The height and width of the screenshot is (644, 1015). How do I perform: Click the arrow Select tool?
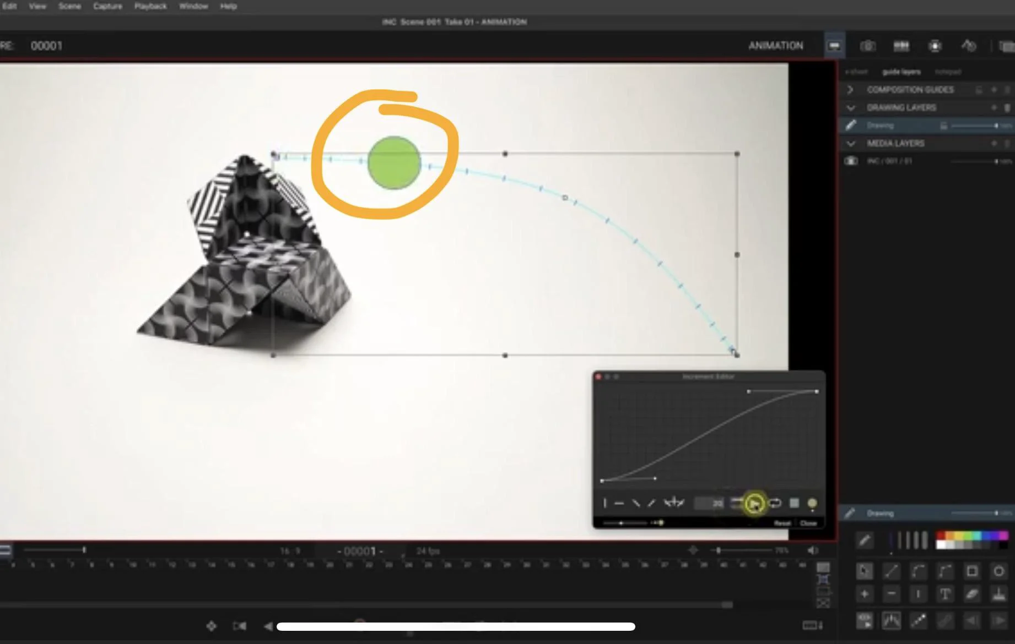(864, 571)
